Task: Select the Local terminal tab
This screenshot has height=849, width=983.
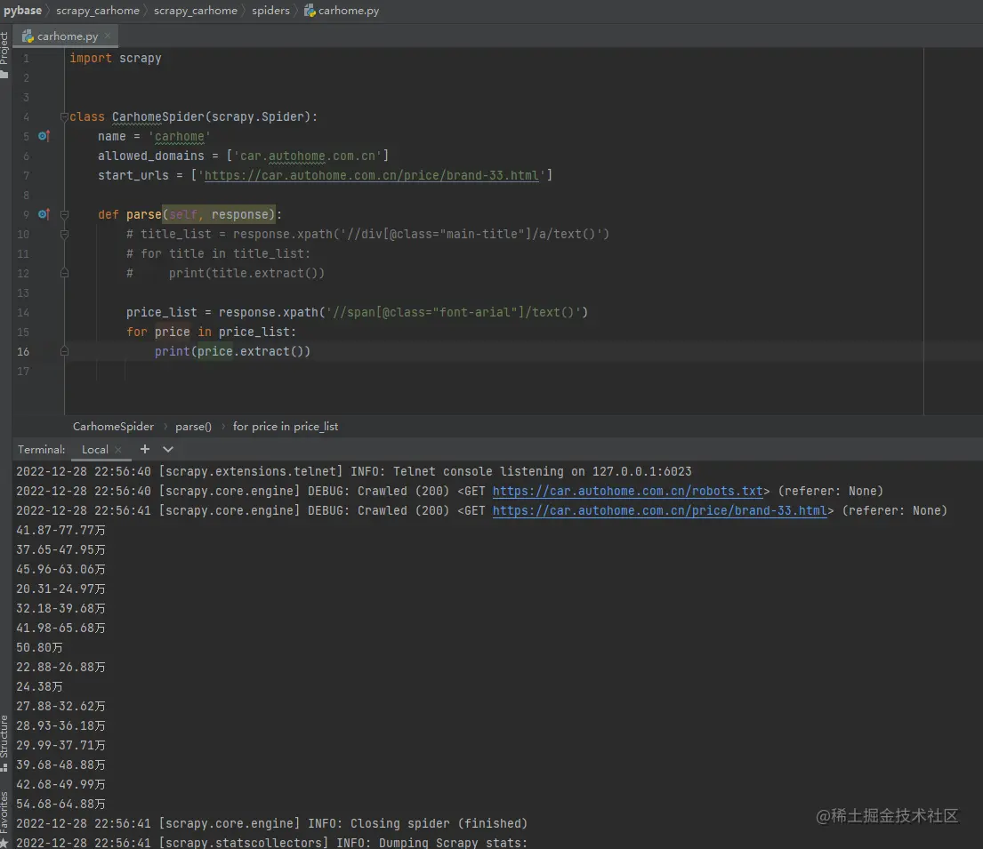Action: (x=94, y=450)
